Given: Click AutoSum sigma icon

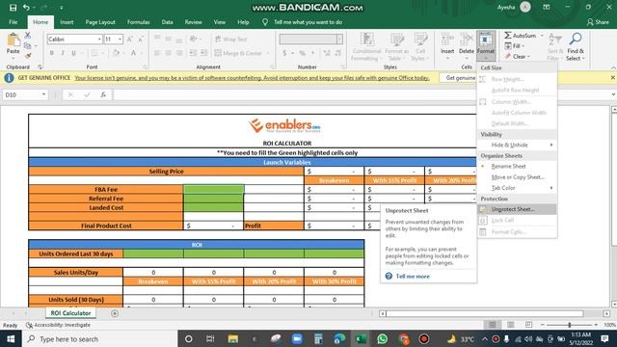Looking at the screenshot, I should point(508,36).
